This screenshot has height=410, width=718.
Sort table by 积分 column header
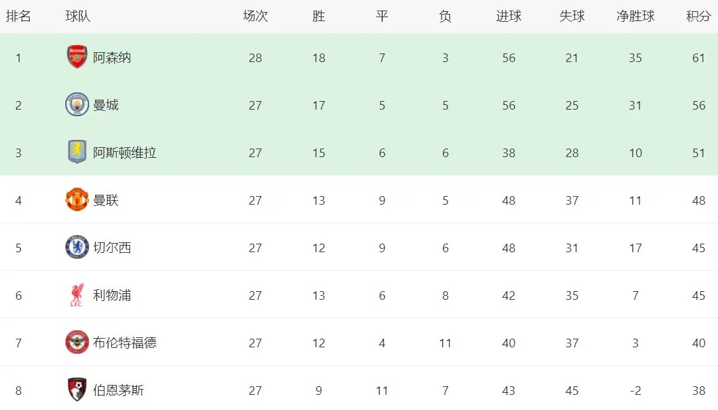[x=698, y=17]
